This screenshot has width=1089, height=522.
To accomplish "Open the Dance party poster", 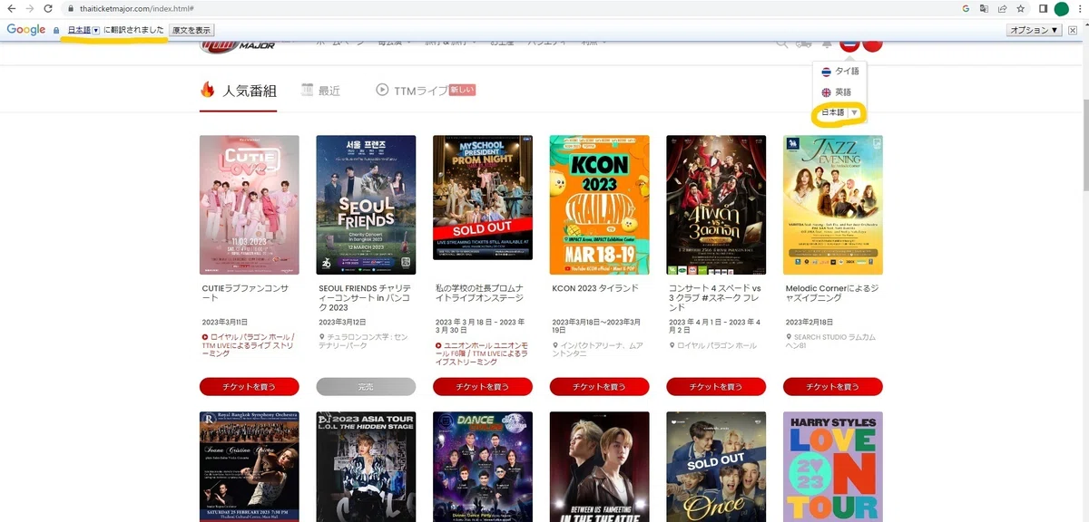I will tap(483, 467).
